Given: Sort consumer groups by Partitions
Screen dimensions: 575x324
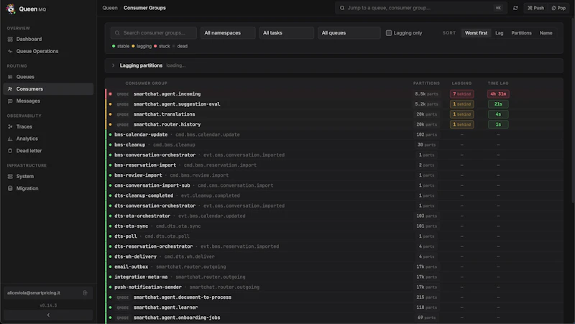Looking at the screenshot, I should [521, 33].
